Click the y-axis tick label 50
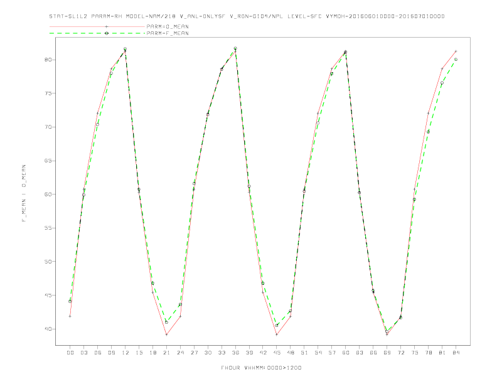This screenshot has height=384, width=497. pyautogui.click(x=48, y=262)
